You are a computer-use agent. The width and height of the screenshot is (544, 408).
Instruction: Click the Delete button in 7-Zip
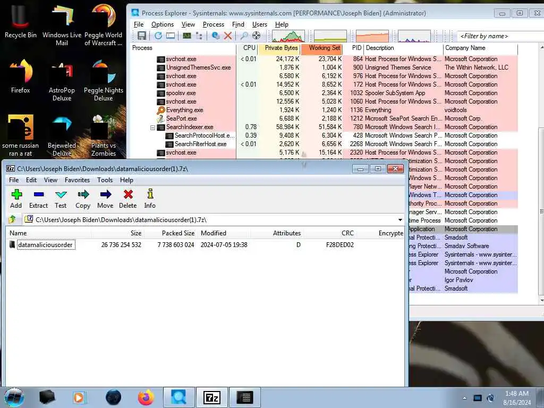(x=128, y=199)
